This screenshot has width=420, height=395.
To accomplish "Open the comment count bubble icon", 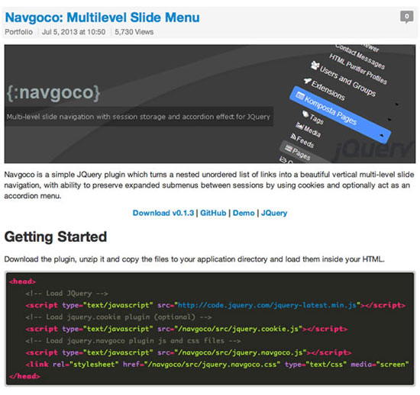I will click(406, 17).
